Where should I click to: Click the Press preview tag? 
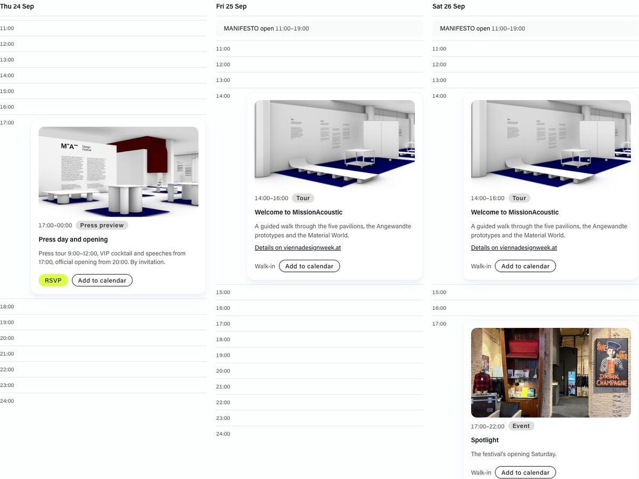pos(102,225)
